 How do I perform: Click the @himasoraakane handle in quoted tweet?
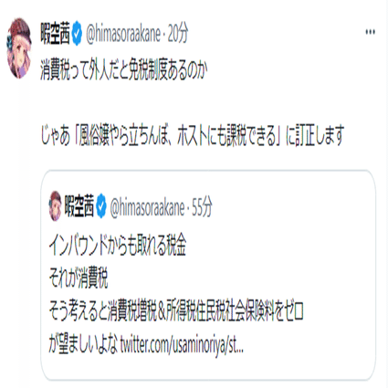[147, 207]
